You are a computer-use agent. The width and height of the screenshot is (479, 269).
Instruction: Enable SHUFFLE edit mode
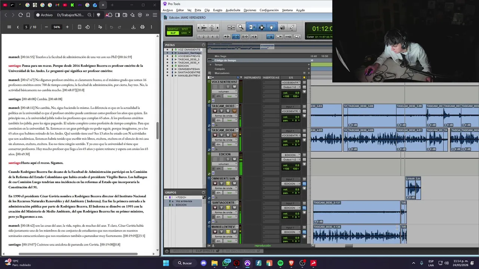(x=173, y=29)
